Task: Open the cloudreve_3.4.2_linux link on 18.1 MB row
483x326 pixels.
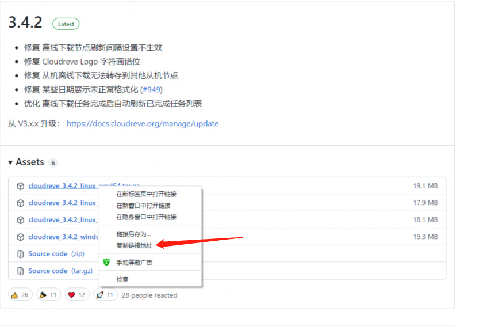Action: [x=63, y=220]
